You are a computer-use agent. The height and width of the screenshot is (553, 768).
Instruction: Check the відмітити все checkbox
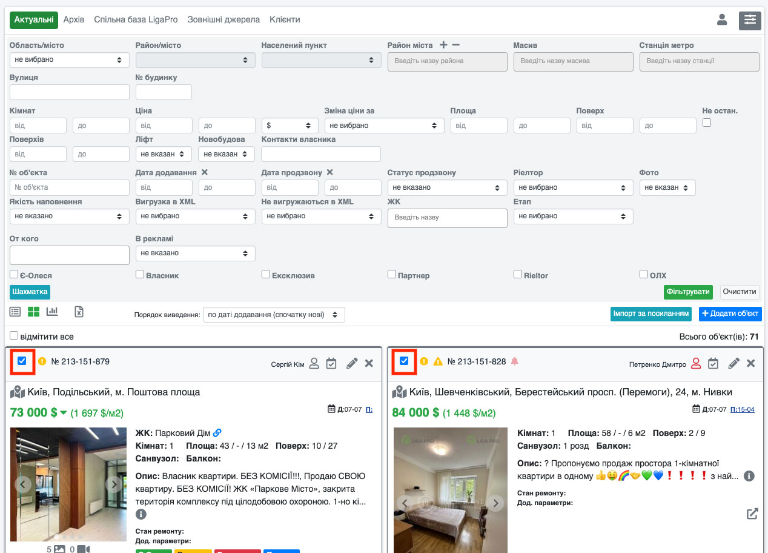click(x=14, y=335)
